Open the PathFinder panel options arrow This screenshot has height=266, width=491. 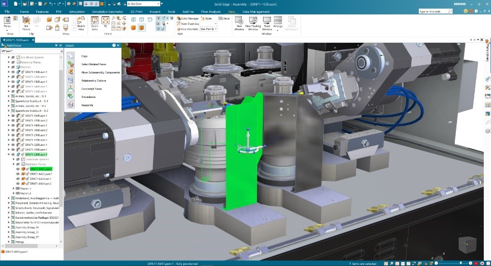[x=56, y=45]
